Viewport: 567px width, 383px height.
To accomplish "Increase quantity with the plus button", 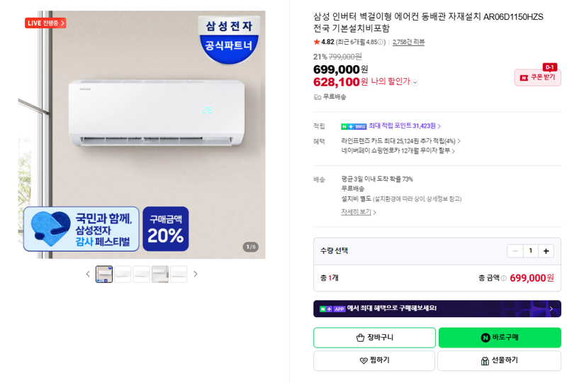I will pyautogui.click(x=546, y=251).
